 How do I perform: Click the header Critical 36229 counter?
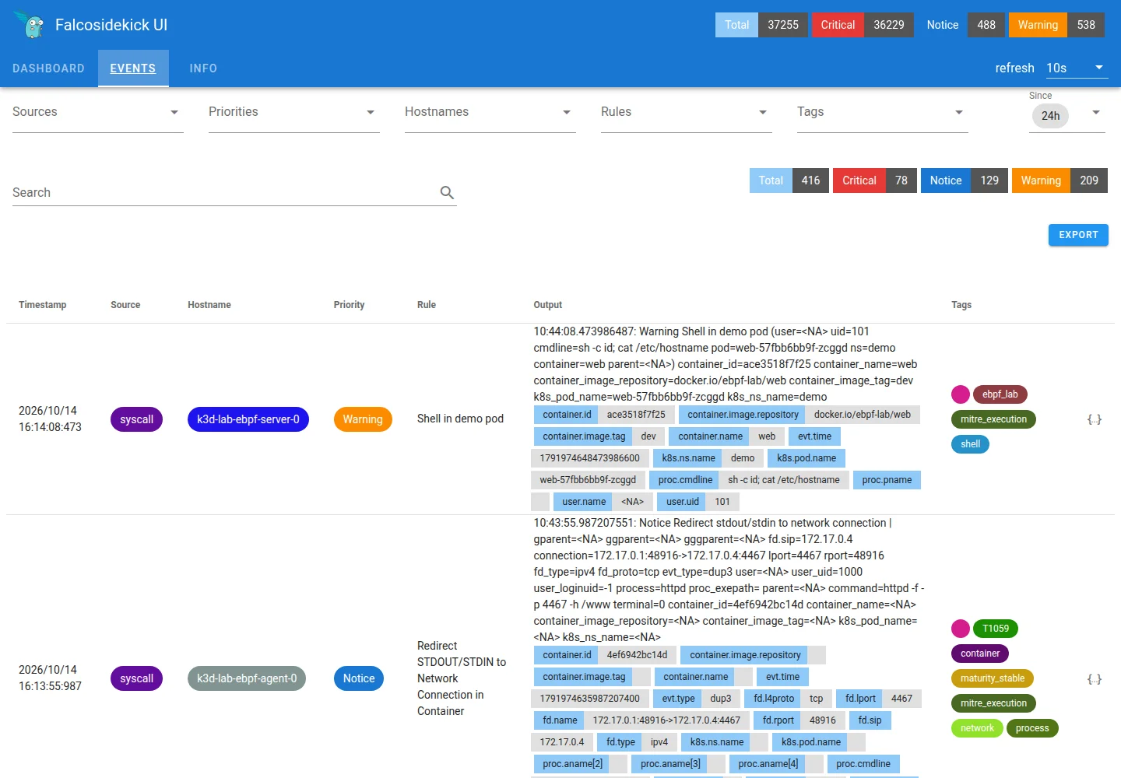[863, 25]
